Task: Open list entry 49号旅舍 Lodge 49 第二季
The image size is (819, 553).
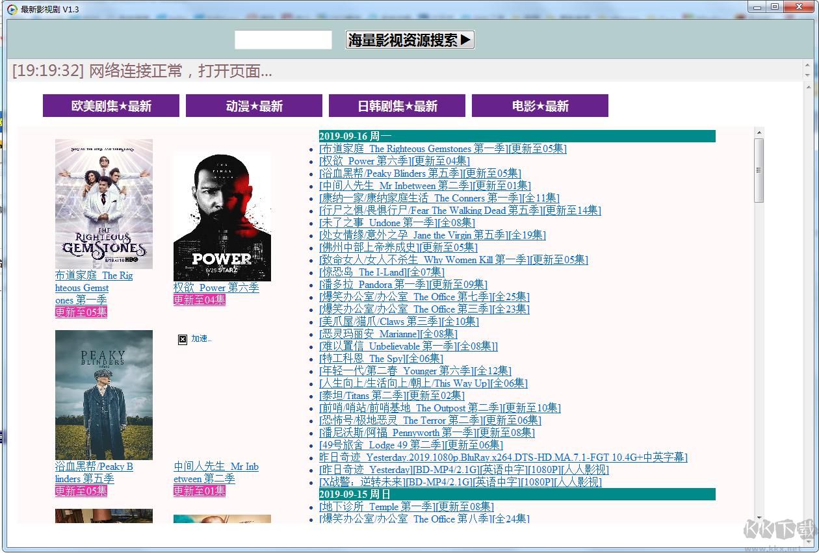Action: pyautogui.click(x=411, y=445)
